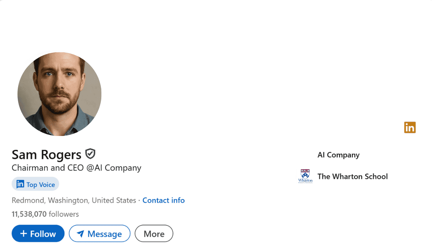Click the LinkedIn 'in' icon inside Top Voice badge

pos(20,184)
